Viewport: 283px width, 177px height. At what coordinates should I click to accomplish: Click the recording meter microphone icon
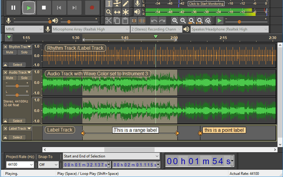tap(138, 3)
